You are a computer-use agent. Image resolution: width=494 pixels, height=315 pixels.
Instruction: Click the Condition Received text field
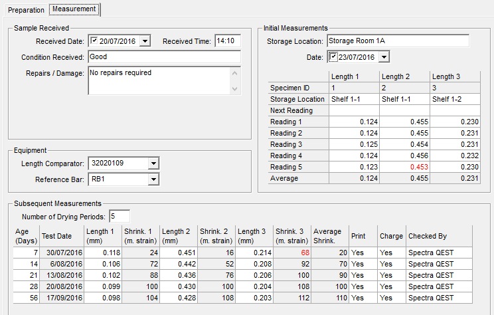click(163, 57)
